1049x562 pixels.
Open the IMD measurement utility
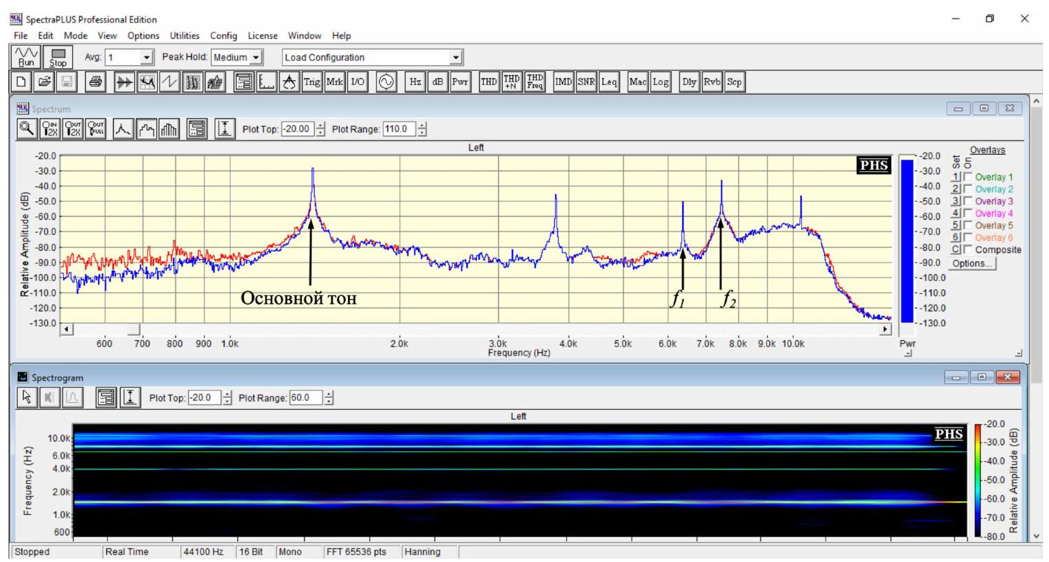click(x=563, y=82)
